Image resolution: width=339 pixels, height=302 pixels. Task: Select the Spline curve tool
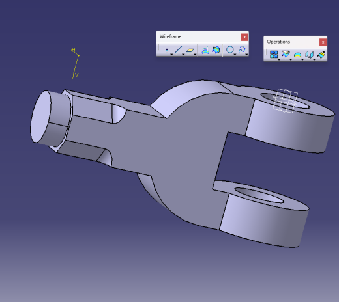point(242,49)
